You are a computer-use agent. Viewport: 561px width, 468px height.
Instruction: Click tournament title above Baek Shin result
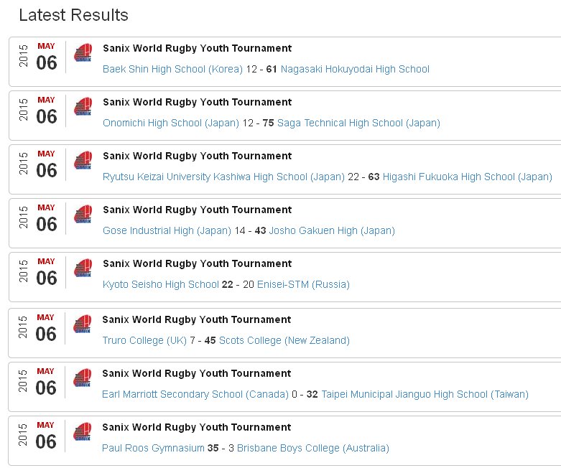coord(197,49)
